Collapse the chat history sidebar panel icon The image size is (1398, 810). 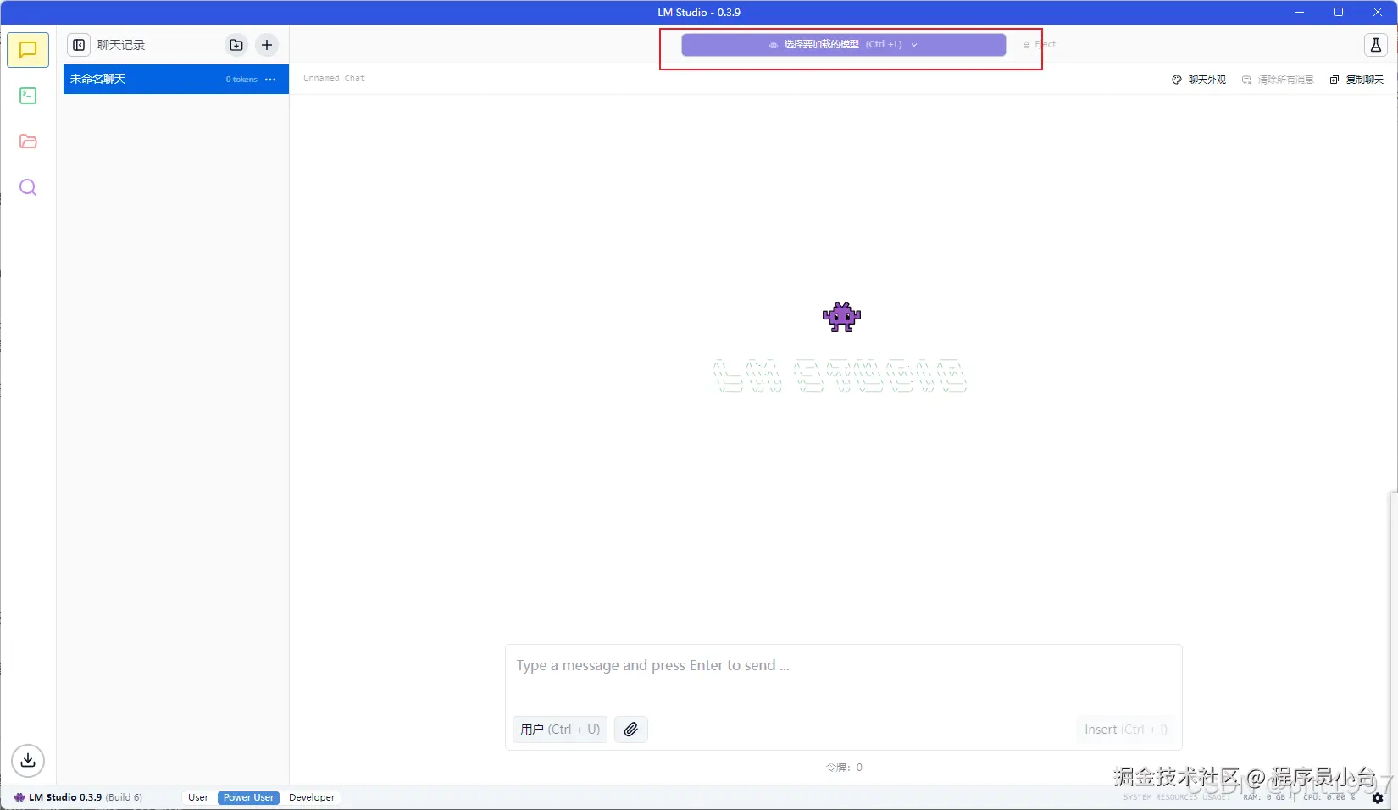click(x=79, y=45)
